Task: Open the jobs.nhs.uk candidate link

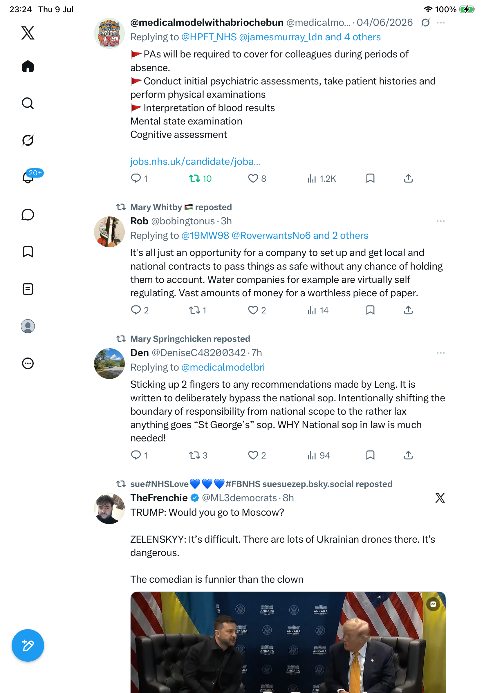Action: tap(195, 161)
